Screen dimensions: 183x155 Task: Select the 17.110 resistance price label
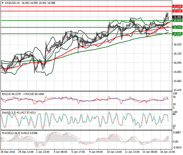(177, 11)
